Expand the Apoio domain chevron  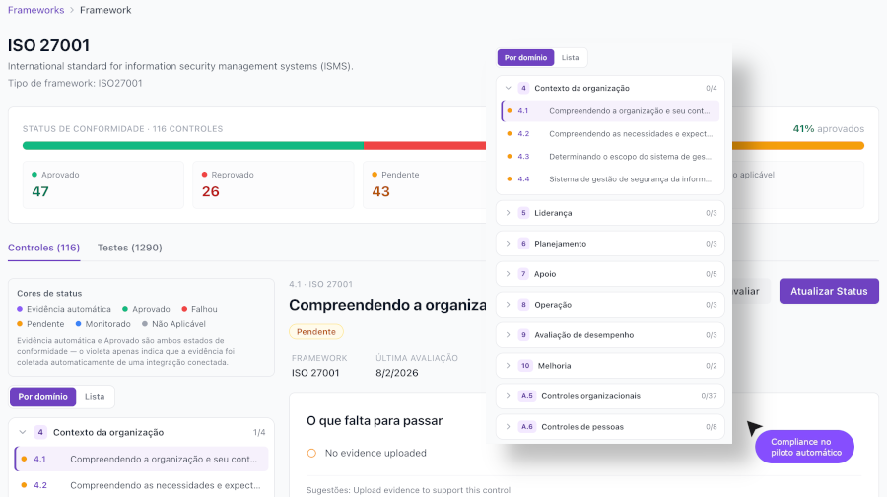pyautogui.click(x=508, y=274)
